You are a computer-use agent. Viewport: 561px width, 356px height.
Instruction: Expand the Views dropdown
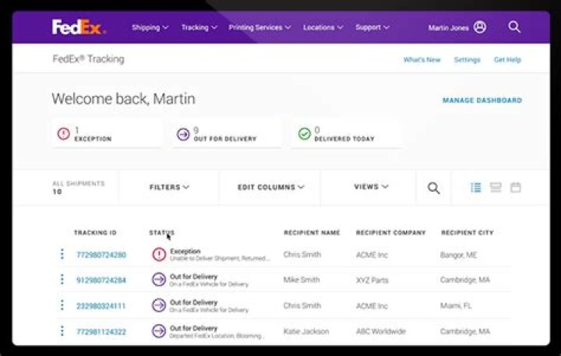click(x=370, y=187)
